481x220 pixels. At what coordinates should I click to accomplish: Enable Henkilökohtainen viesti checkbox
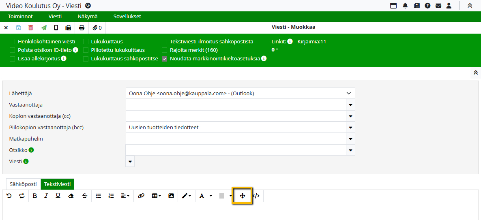(x=13, y=42)
